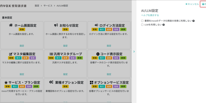This screenshot has width=206, height=103.
Task: Click description マスタの編集に関する設定を行います。
Action: (x=22, y=63)
